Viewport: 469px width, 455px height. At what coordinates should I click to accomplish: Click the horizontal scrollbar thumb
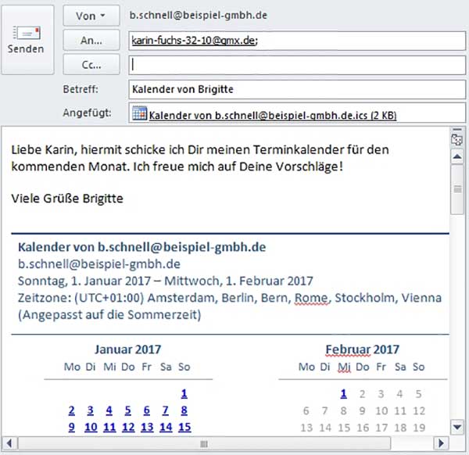204,443
